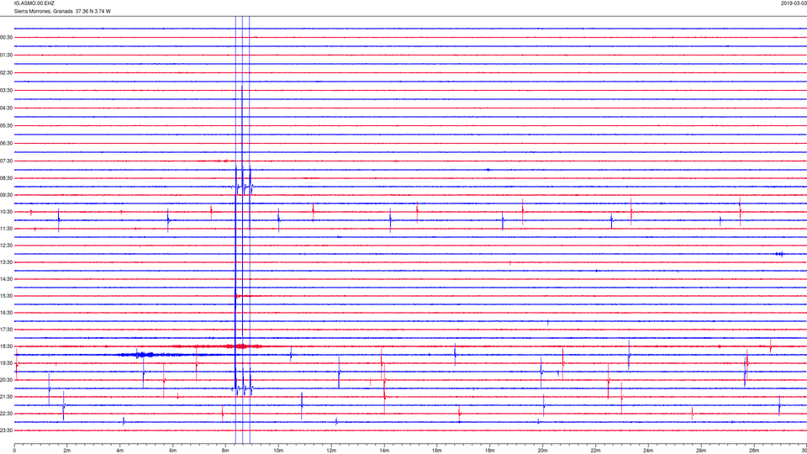The height and width of the screenshot is (454, 807).
Task: Select the 14:30 time label
Action: coord(6,279)
